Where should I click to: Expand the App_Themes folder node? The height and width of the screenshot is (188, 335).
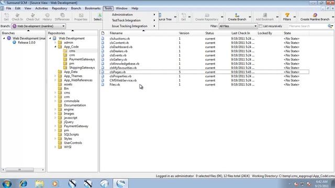(x=55, y=76)
